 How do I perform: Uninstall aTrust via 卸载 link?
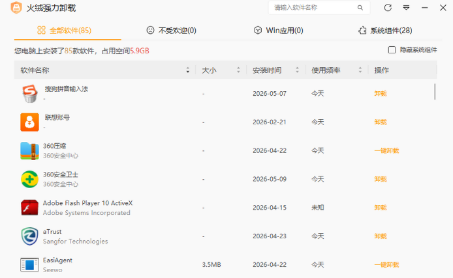[381, 236]
